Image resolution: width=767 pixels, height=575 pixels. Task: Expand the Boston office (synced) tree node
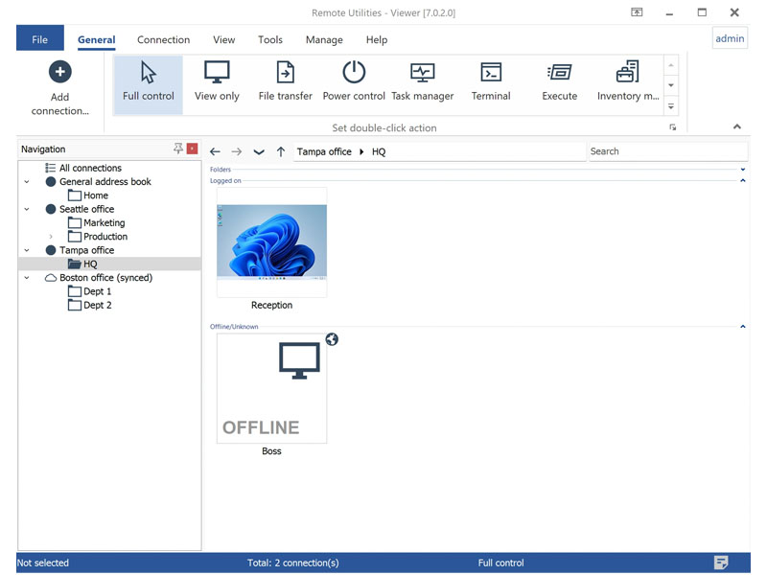[26, 277]
